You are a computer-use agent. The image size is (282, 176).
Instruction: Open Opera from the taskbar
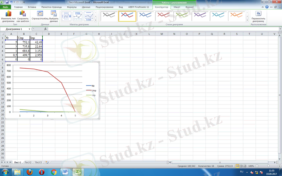click(42, 172)
